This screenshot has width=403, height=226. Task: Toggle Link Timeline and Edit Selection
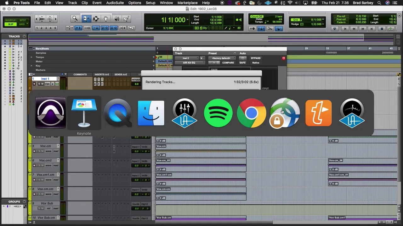(105, 28)
